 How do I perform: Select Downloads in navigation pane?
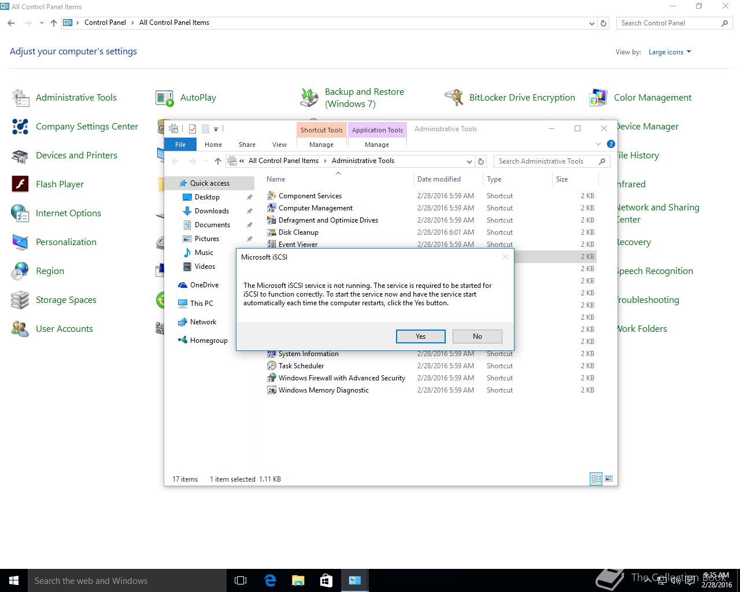(x=212, y=211)
